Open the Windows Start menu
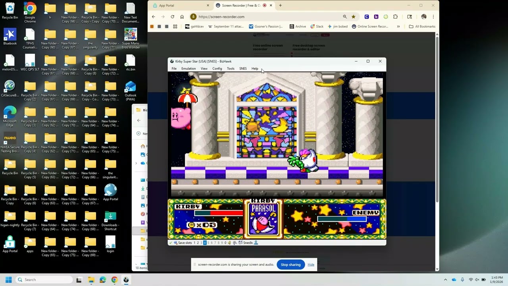This screenshot has height=286, width=508. coord(8,280)
